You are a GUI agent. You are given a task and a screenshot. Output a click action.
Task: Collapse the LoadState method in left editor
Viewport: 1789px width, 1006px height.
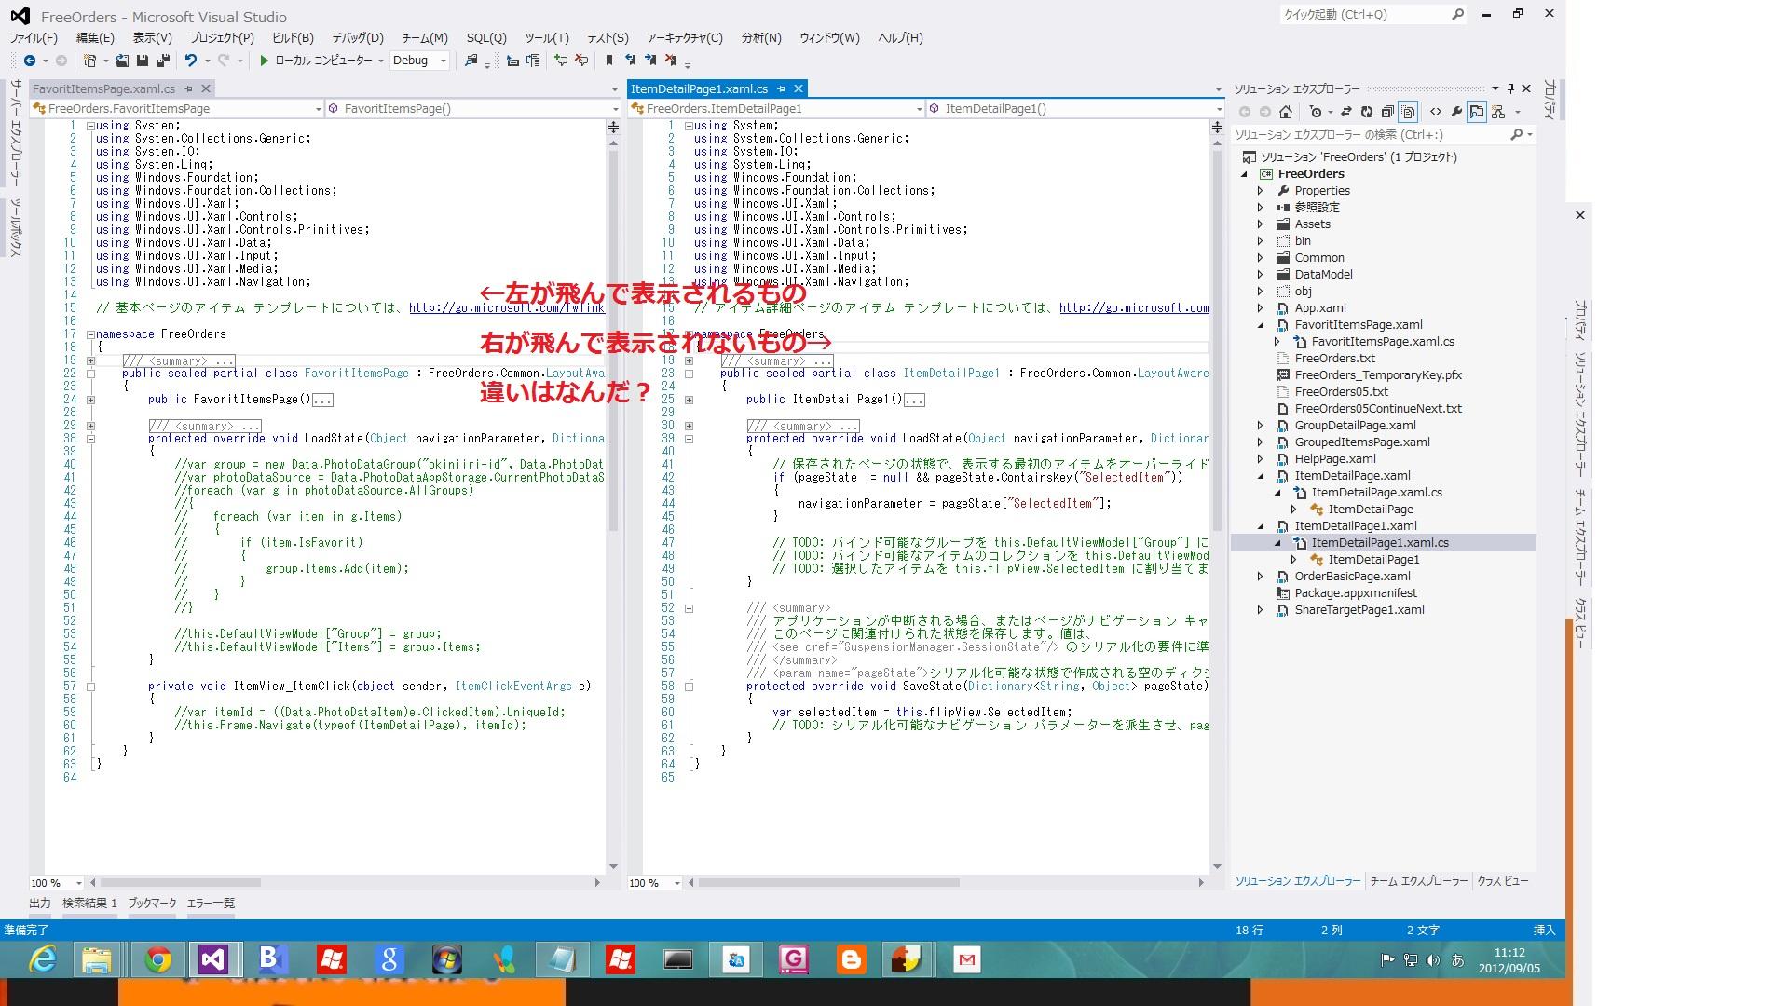tap(90, 439)
